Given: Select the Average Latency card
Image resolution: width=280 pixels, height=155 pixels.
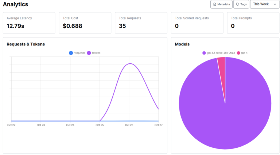Looking at the screenshot, I should tap(29, 23).
